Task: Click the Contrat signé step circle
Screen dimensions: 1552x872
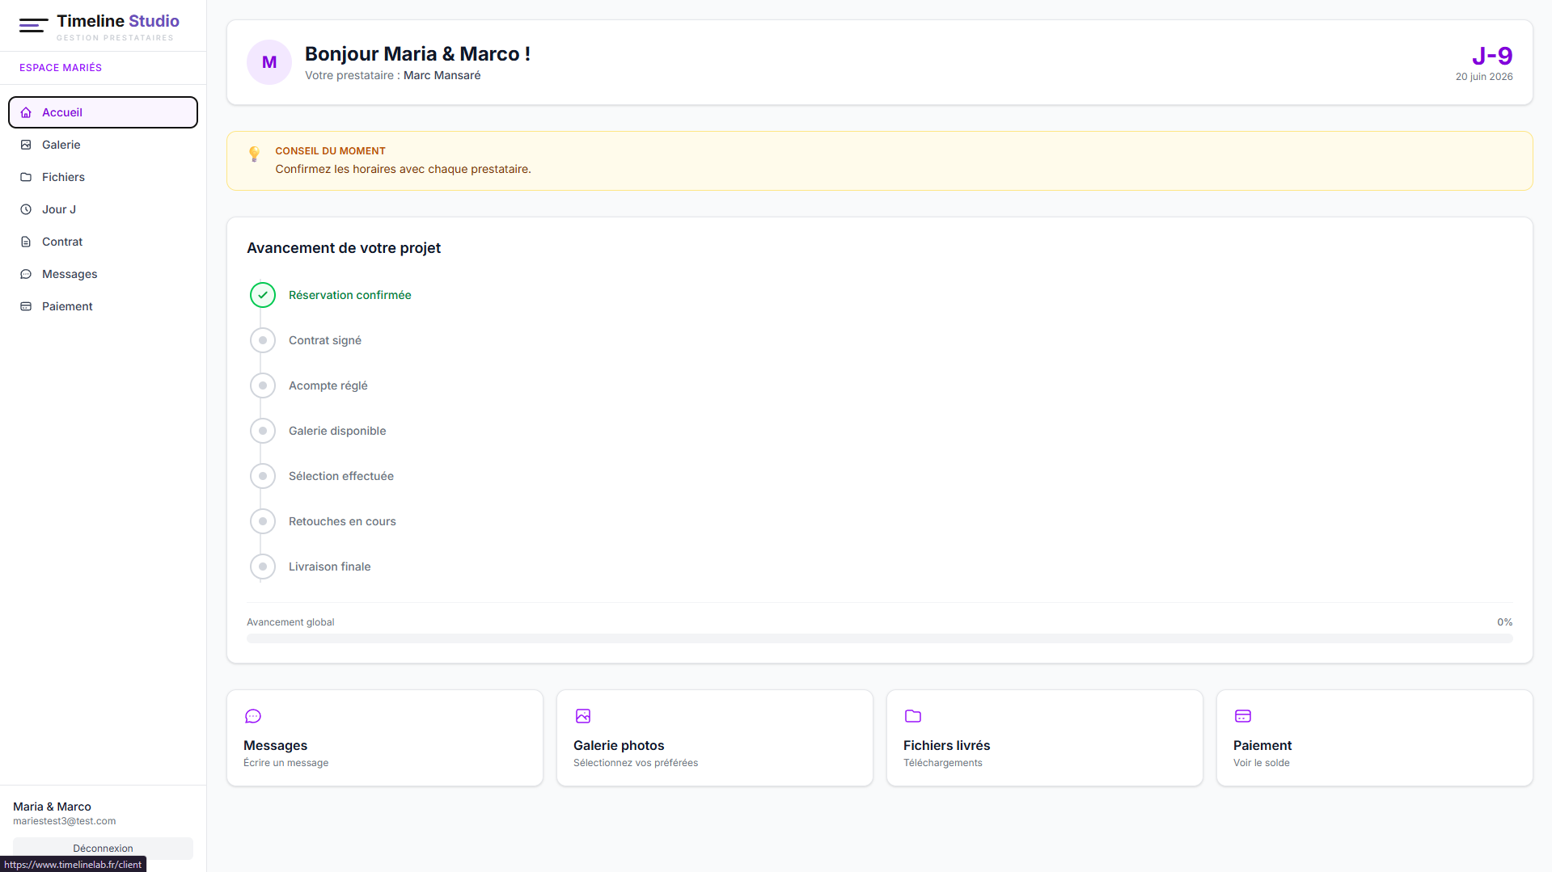Action: point(263,340)
